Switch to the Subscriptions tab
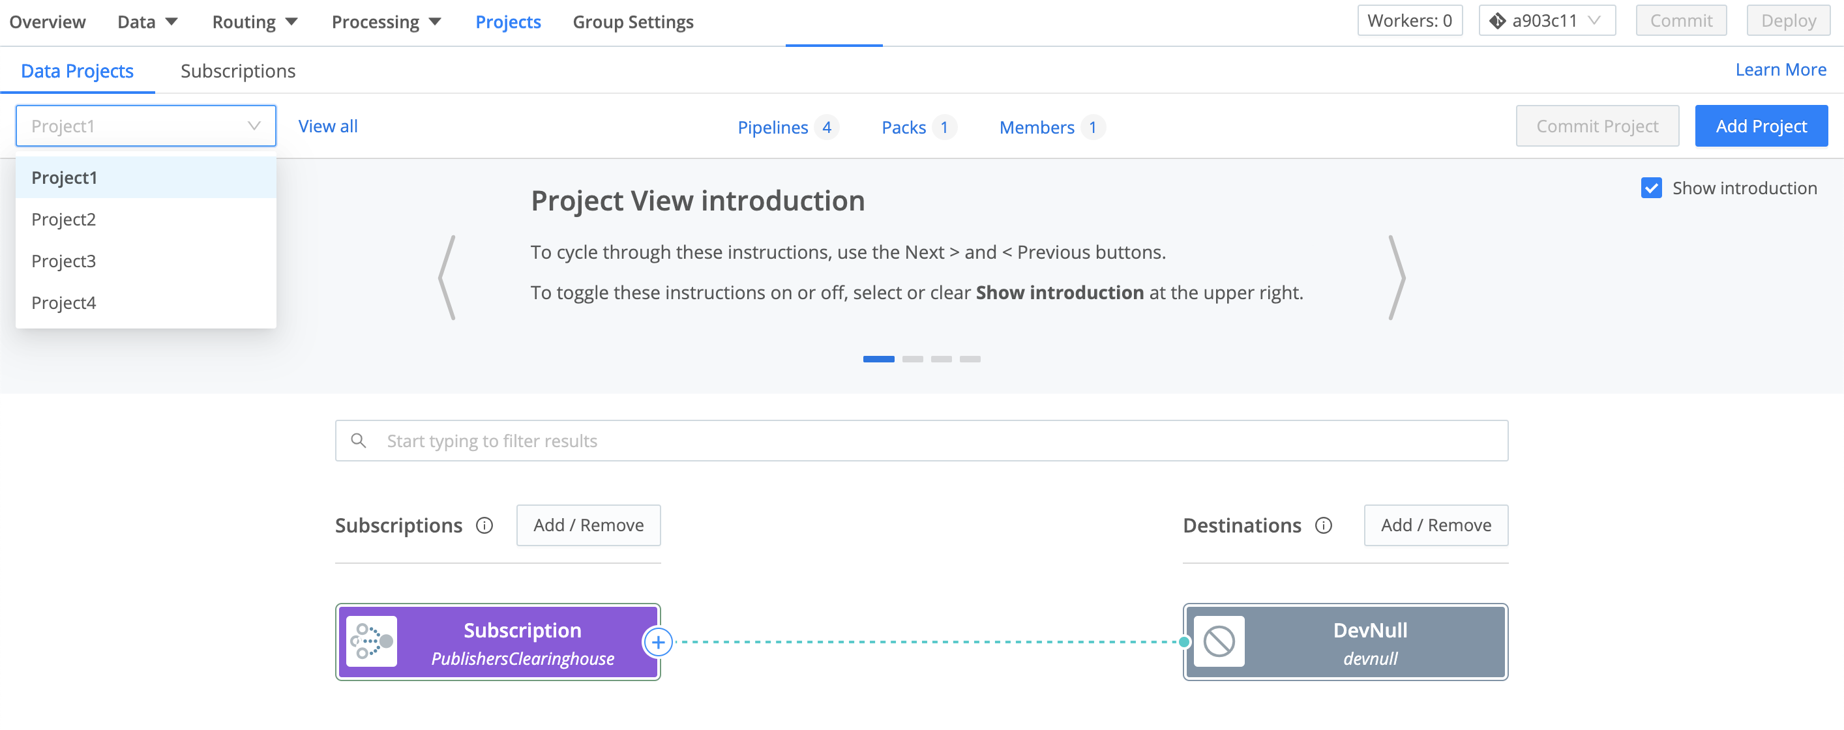This screenshot has height=730, width=1844. pyautogui.click(x=237, y=71)
